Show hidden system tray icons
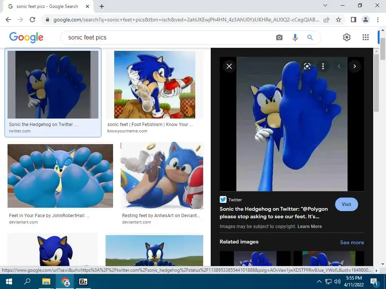 tap(319, 281)
